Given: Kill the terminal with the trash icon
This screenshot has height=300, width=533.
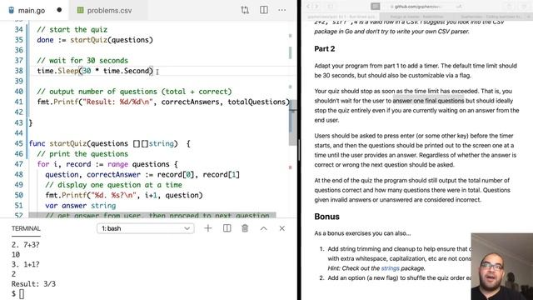Looking at the screenshot, I should click(245, 228).
